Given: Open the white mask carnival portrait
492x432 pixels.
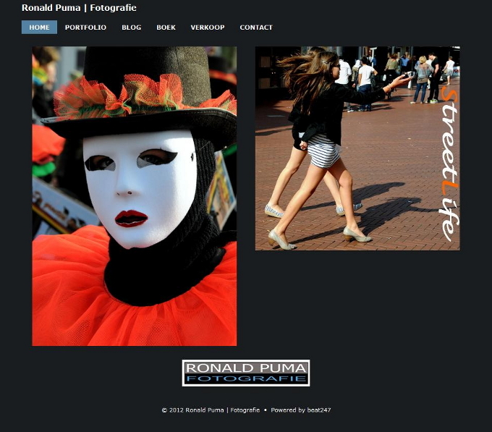Looking at the screenshot, I should (x=134, y=196).
